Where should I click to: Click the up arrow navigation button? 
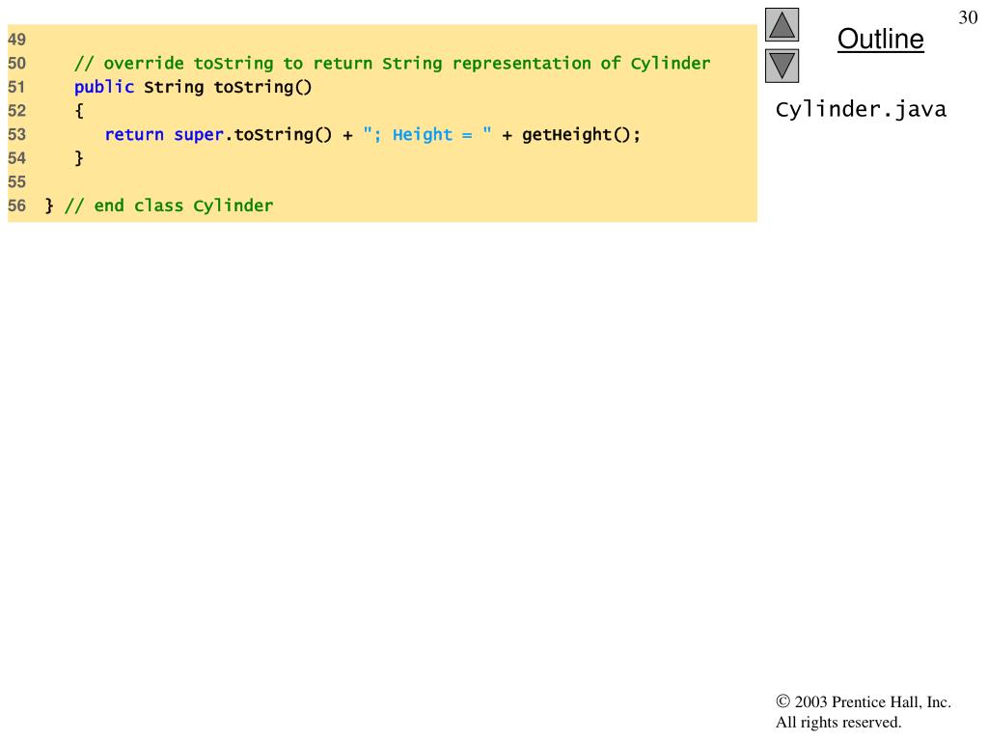click(x=782, y=24)
